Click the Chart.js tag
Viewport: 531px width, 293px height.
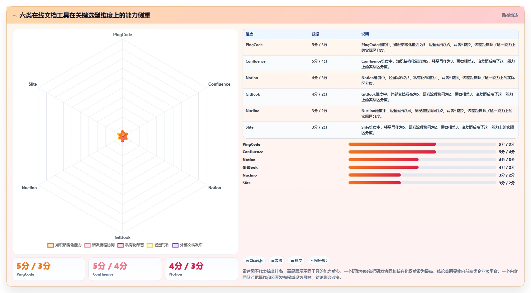[254, 261]
